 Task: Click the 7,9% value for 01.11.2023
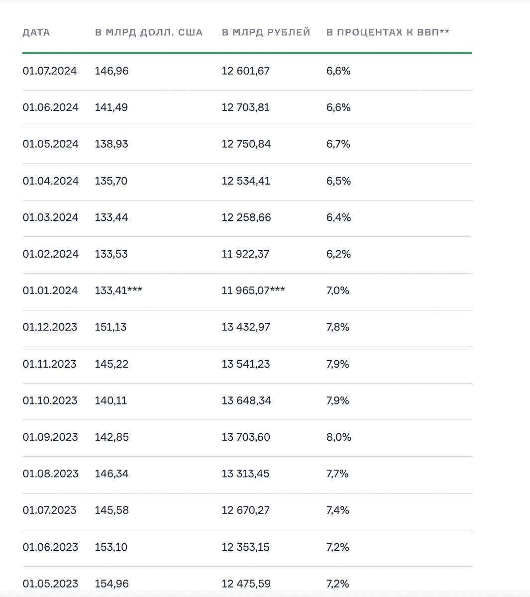point(338,364)
